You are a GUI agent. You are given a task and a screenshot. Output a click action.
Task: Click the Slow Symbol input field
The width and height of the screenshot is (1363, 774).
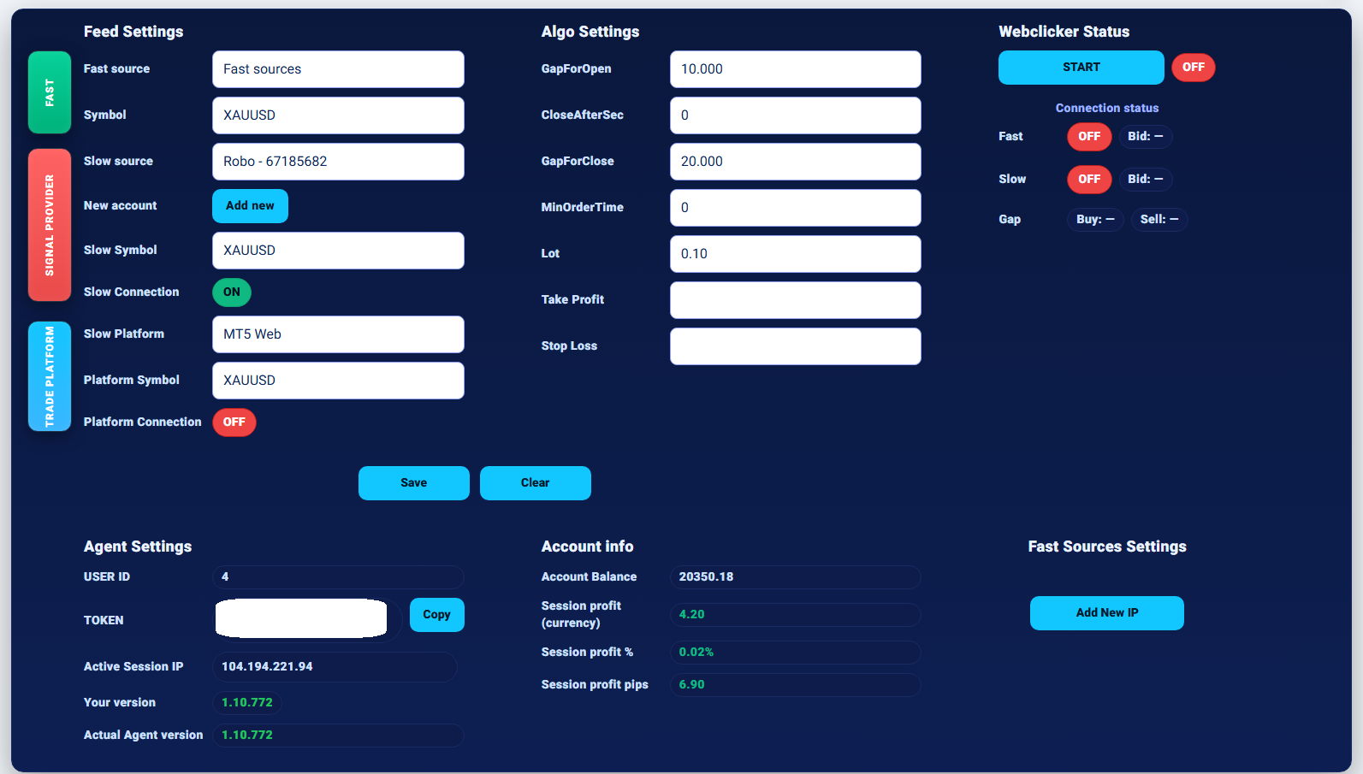coord(338,251)
